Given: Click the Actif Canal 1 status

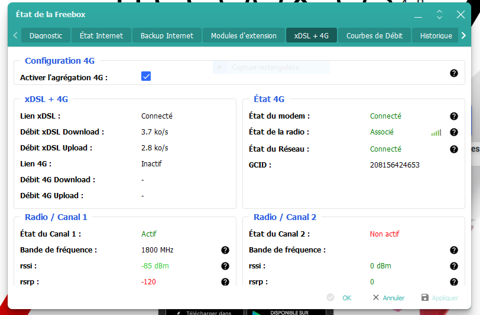Looking at the screenshot, I should coord(149,234).
